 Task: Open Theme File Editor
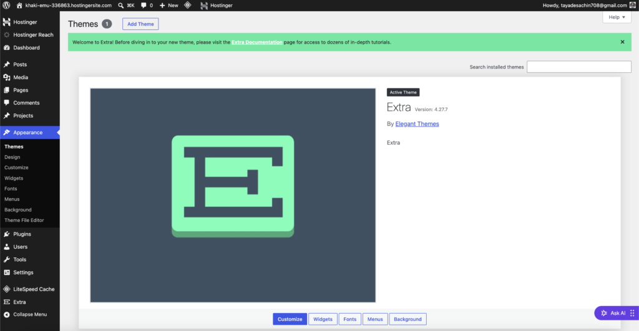tap(24, 220)
